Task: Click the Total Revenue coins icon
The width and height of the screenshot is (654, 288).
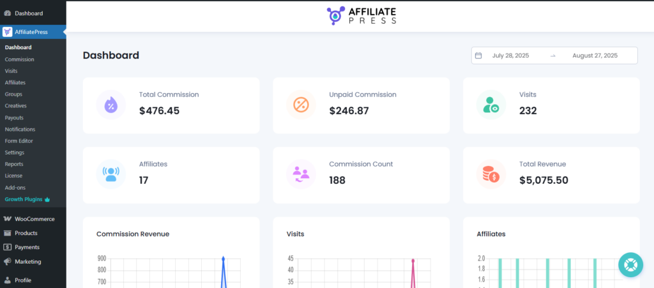Action: pyautogui.click(x=491, y=174)
